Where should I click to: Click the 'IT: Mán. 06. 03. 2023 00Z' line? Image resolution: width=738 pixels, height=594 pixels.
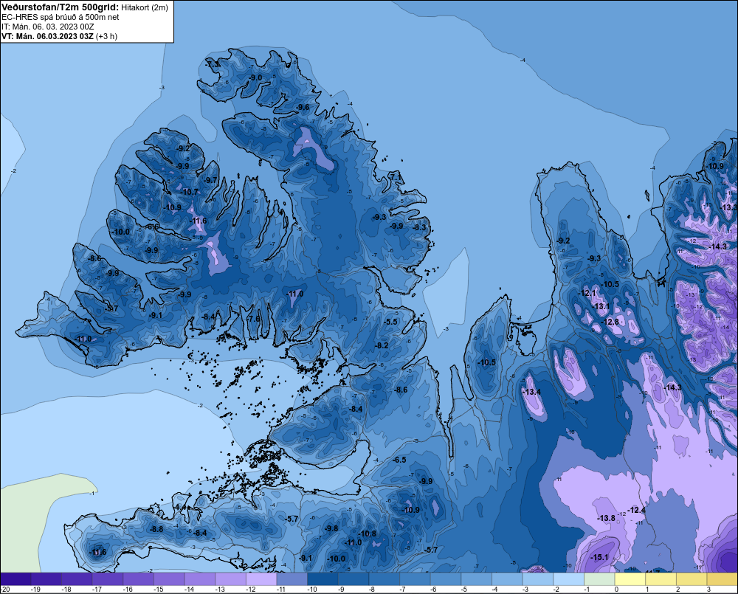click(x=47, y=27)
